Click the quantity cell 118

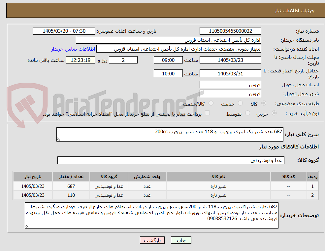point(71,195)
